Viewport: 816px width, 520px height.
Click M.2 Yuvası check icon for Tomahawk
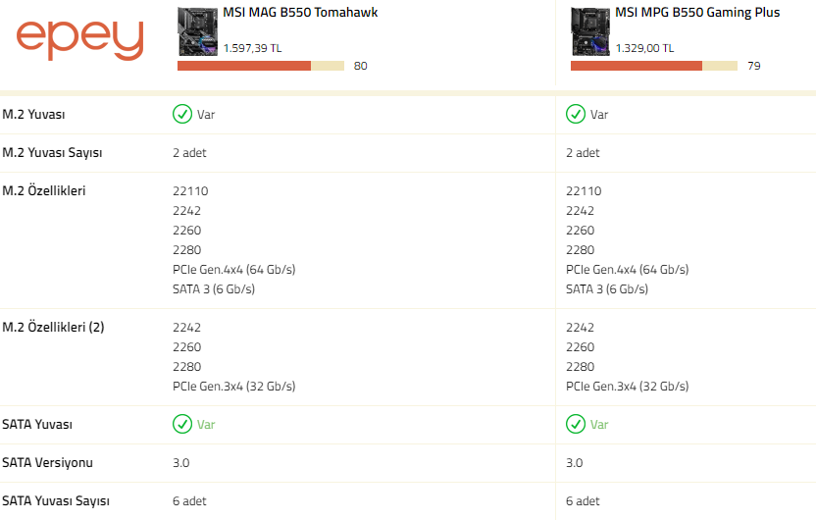point(182,114)
